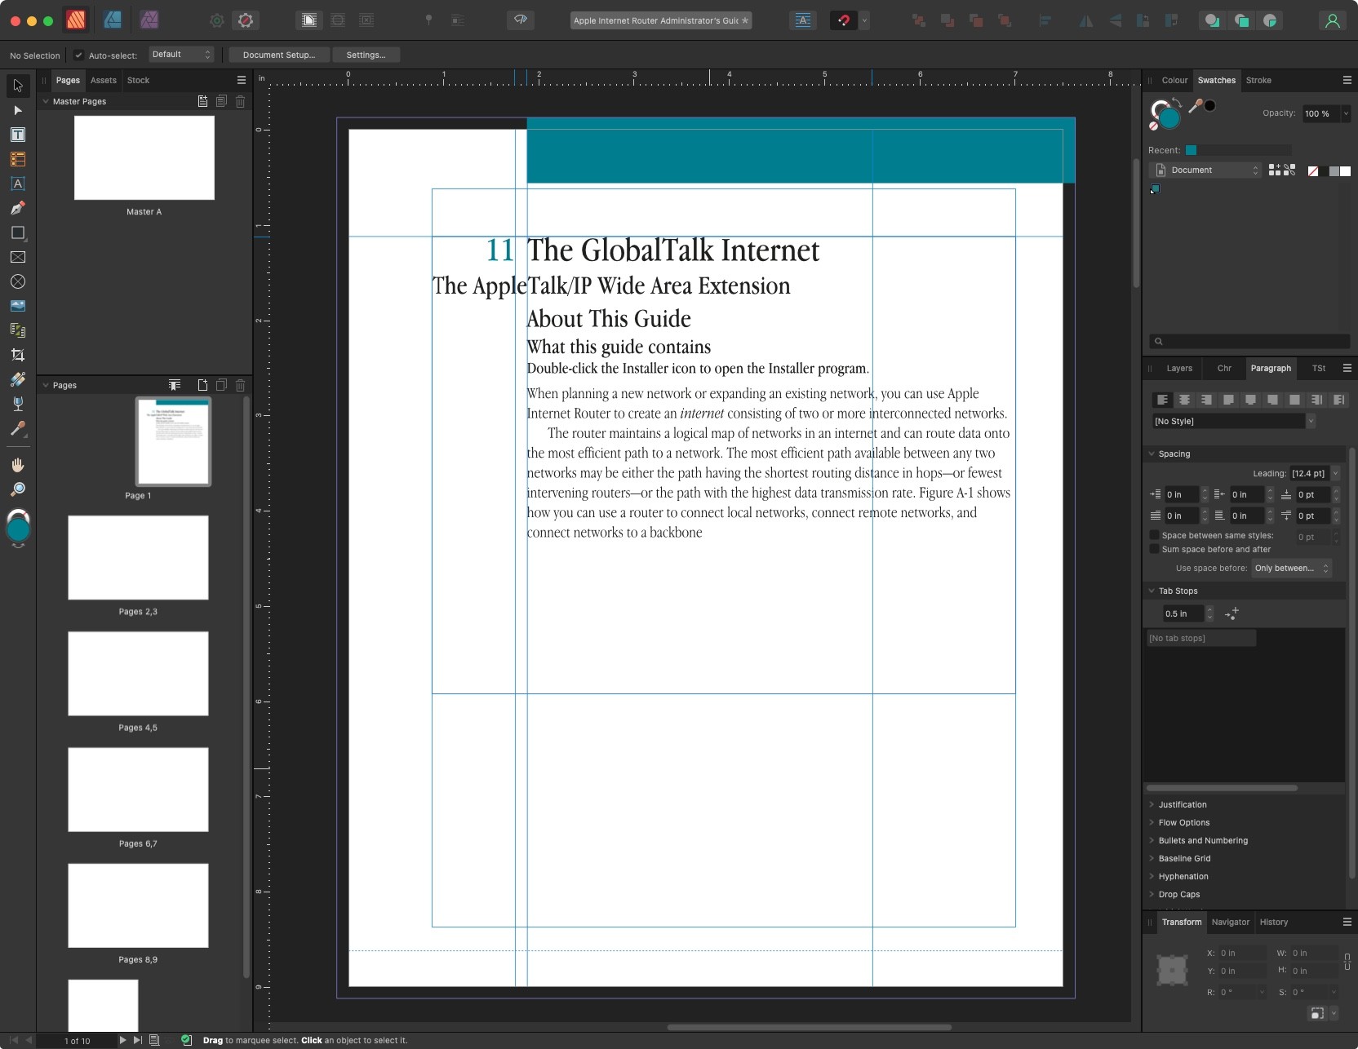Select the Rectangle shape tool
1358x1049 pixels.
[18, 232]
